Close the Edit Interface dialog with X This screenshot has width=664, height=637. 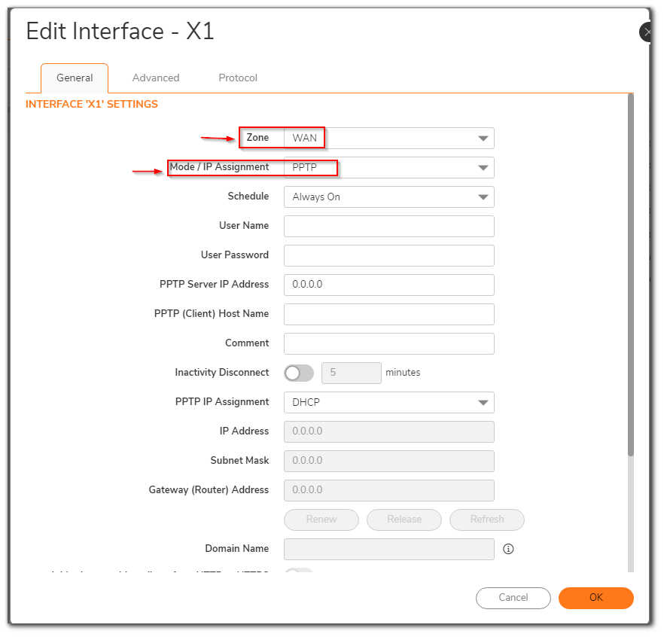646,32
